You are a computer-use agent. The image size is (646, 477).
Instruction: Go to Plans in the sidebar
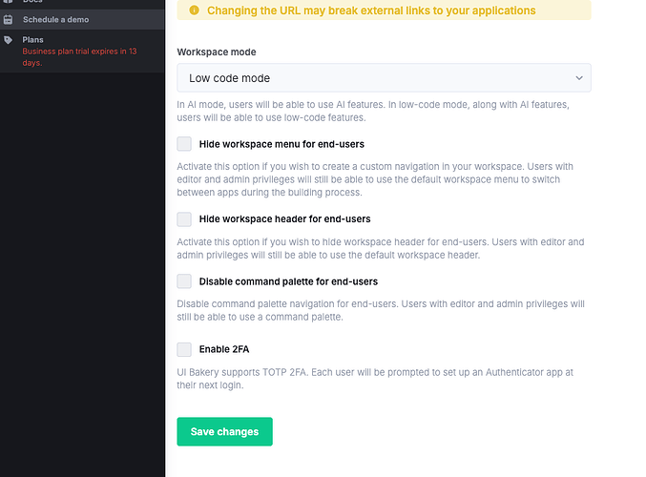pyautogui.click(x=33, y=40)
